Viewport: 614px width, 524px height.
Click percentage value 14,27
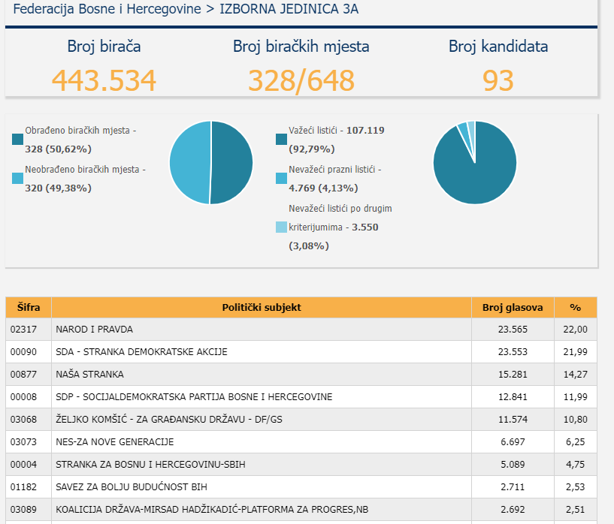(x=576, y=374)
